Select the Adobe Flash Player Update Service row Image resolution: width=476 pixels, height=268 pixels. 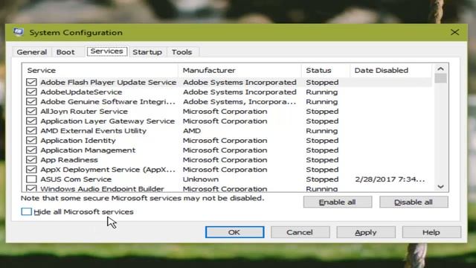(228, 83)
